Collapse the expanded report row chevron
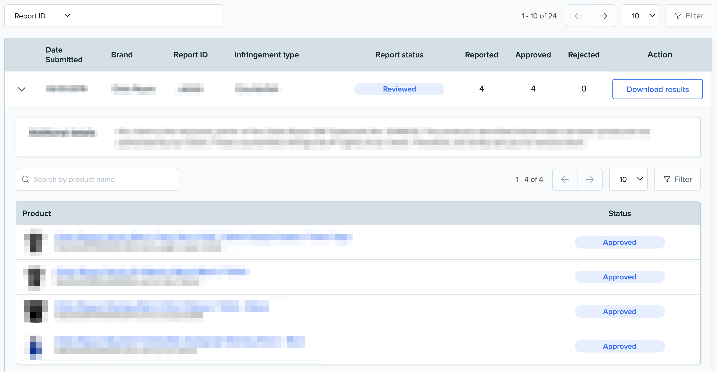The image size is (717, 372). (x=22, y=89)
